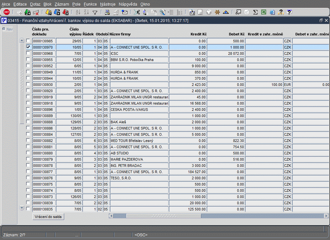Viewport: 330px width, 240px height.
Task: Enable the checkbox for document 0000130896
Action: pyautogui.click(x=28, y=109)
